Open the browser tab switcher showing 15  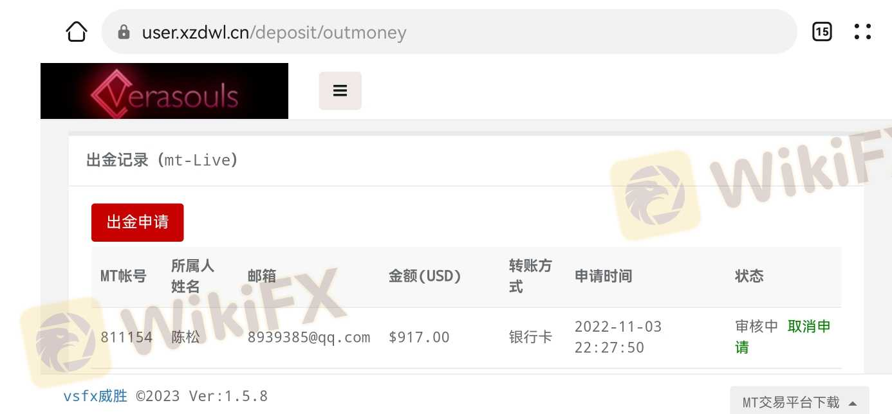pyautogui.click(x=822, y=32)
